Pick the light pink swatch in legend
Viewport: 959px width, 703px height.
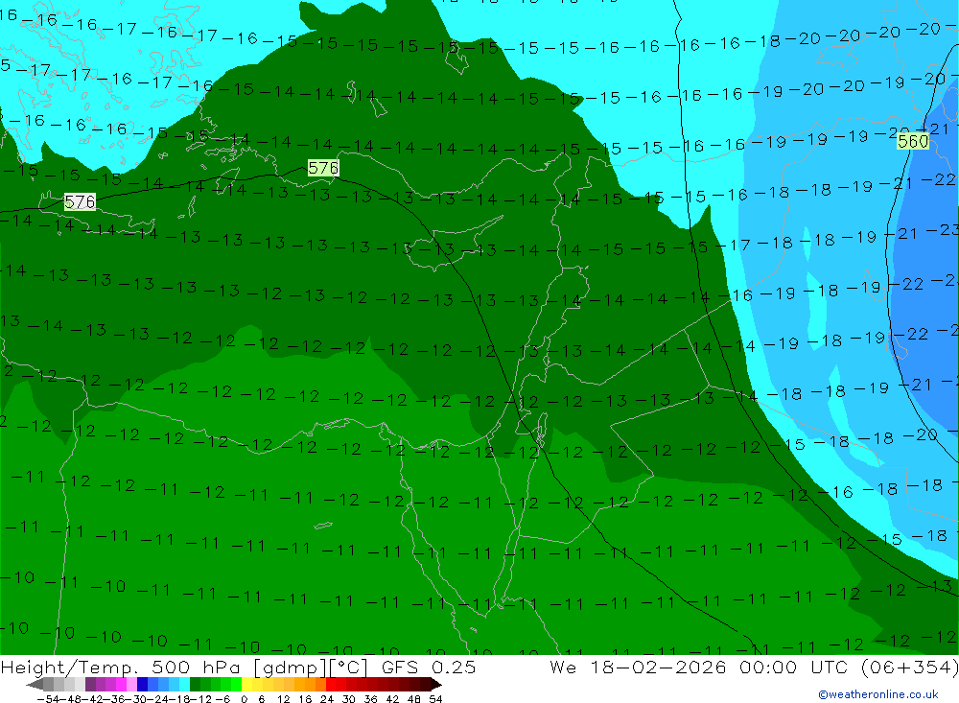(x=131, y=685)
